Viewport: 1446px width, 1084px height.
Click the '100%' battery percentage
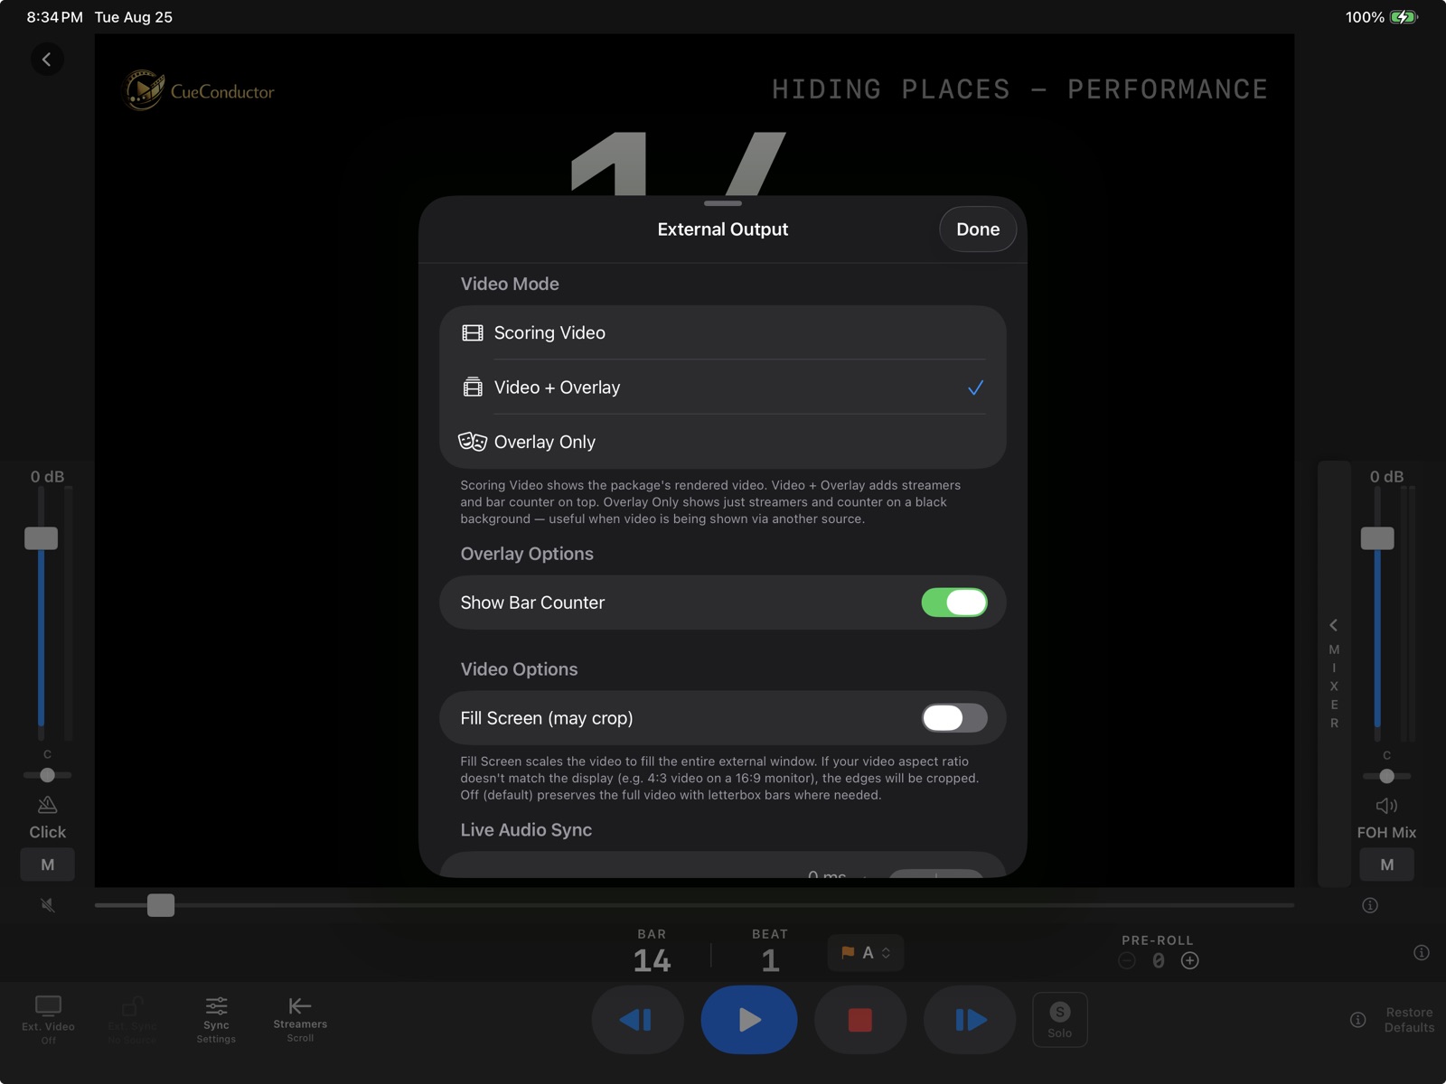tap(1365, 17)
